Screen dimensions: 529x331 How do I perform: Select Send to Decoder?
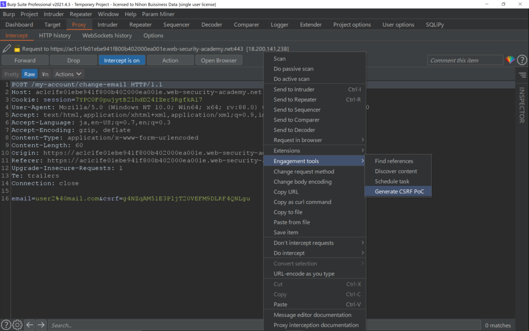pos(315,130)
